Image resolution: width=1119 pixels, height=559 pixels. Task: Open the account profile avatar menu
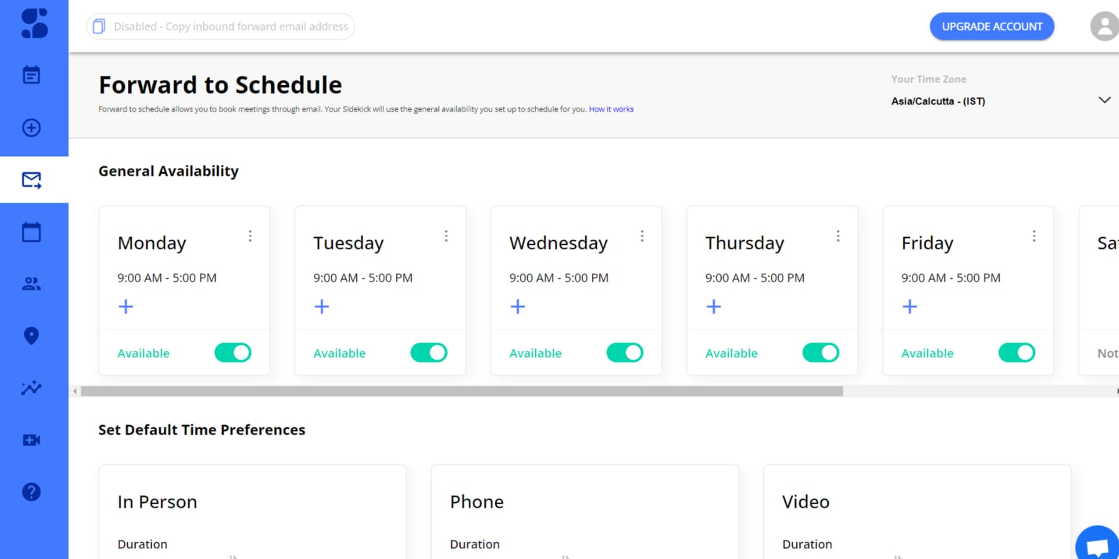(1104, 26)
